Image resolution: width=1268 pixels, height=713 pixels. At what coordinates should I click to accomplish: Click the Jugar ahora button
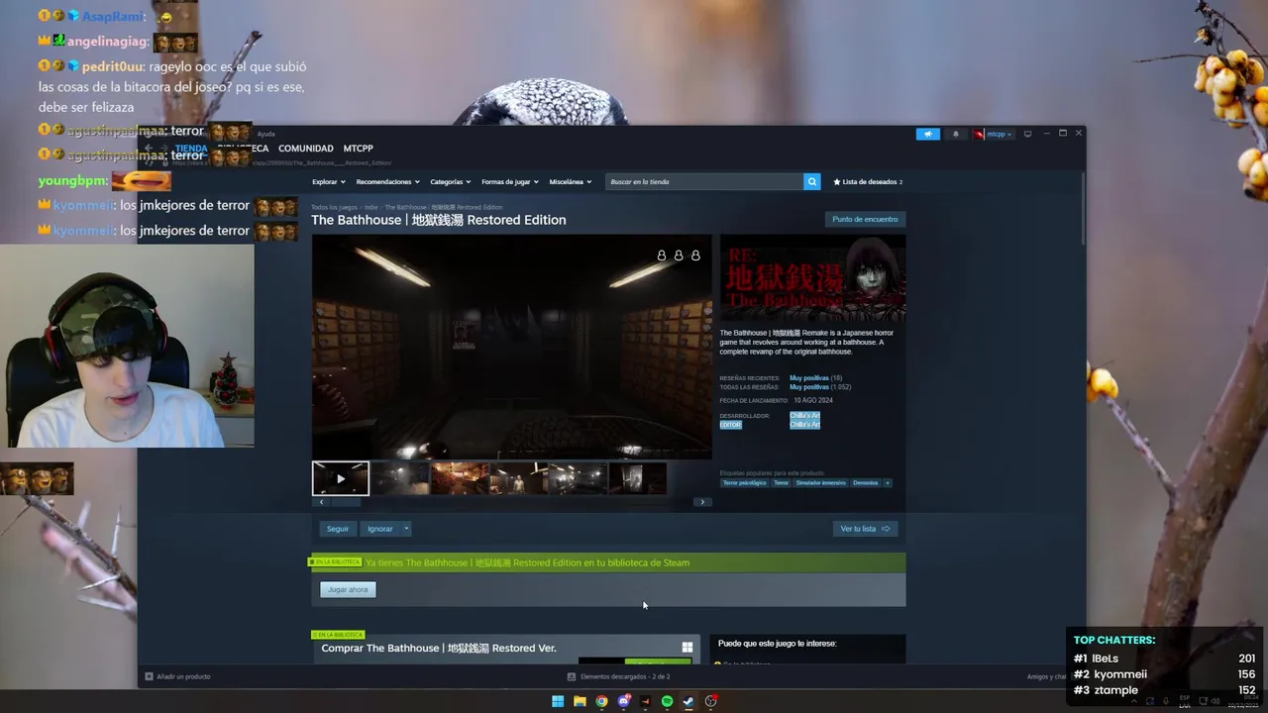point(348,589)
